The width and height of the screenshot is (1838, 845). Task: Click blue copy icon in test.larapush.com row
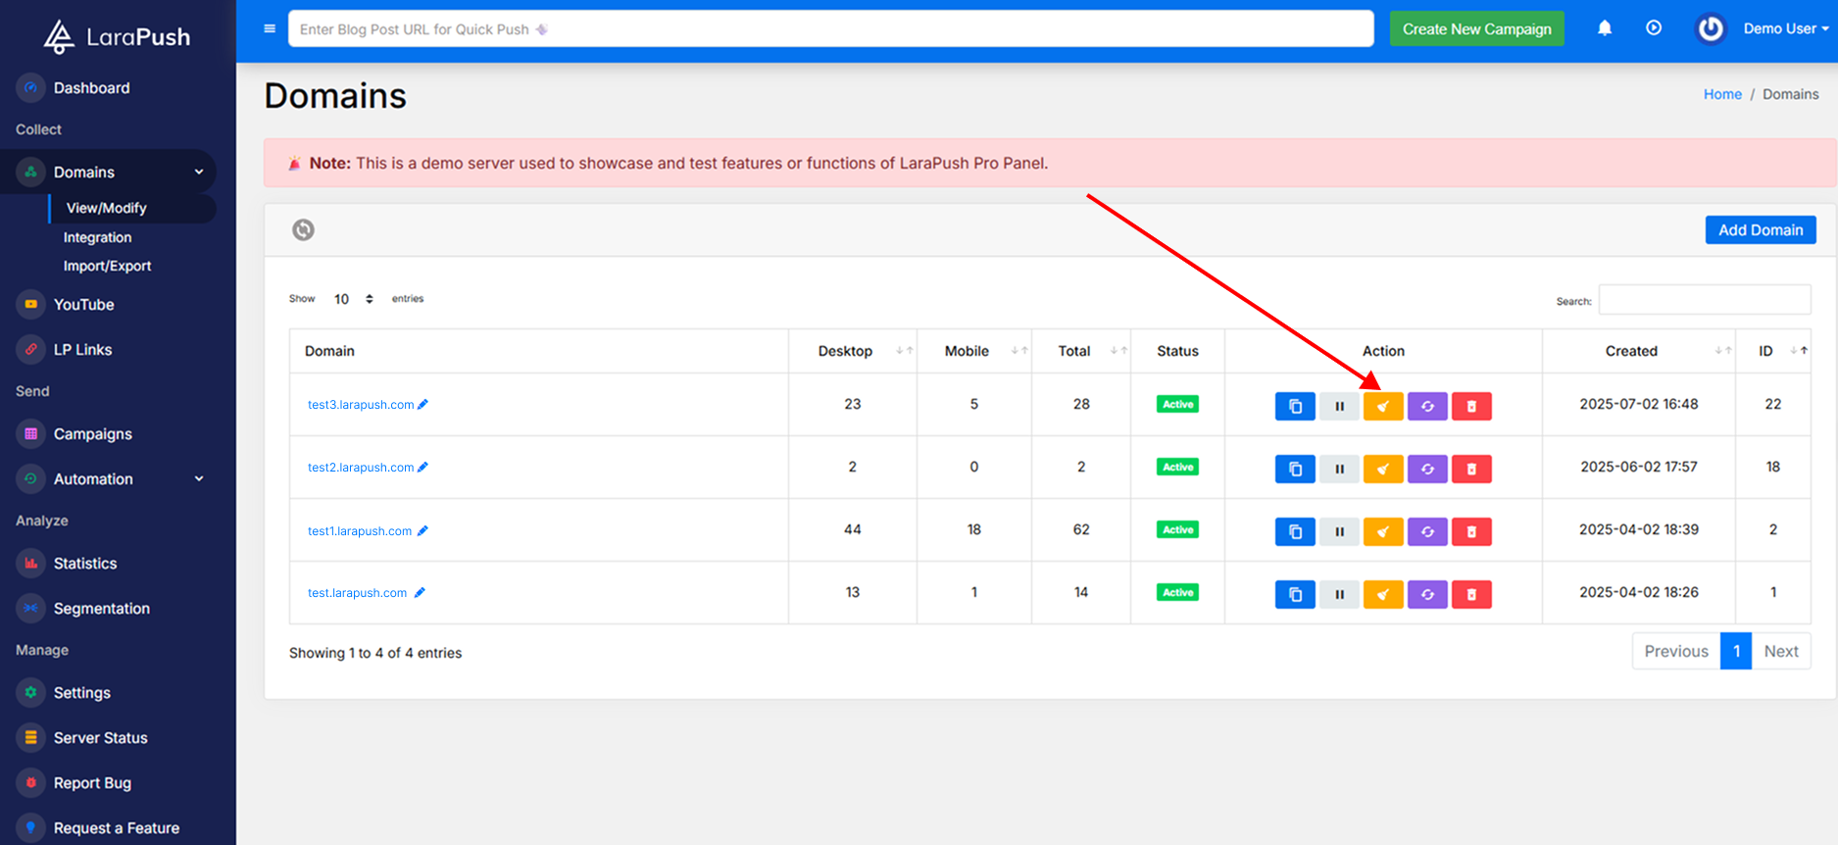1295,594
